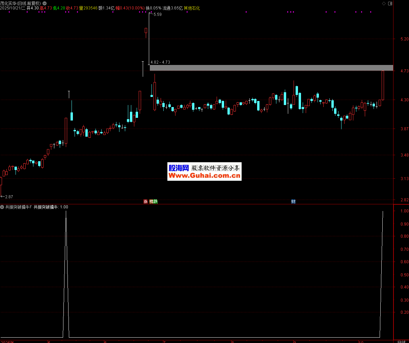Click the 4.73 level on price axis

point(404,71)
